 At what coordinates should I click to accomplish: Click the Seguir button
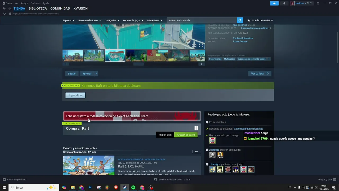point(72,73)
